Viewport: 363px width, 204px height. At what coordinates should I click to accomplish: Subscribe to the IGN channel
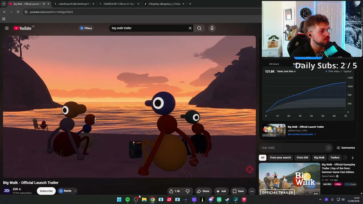click(46, 191)
